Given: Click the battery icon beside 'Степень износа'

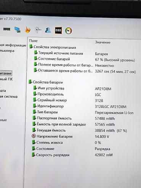Looking at the screenshot, I should [x=34, y=142].
